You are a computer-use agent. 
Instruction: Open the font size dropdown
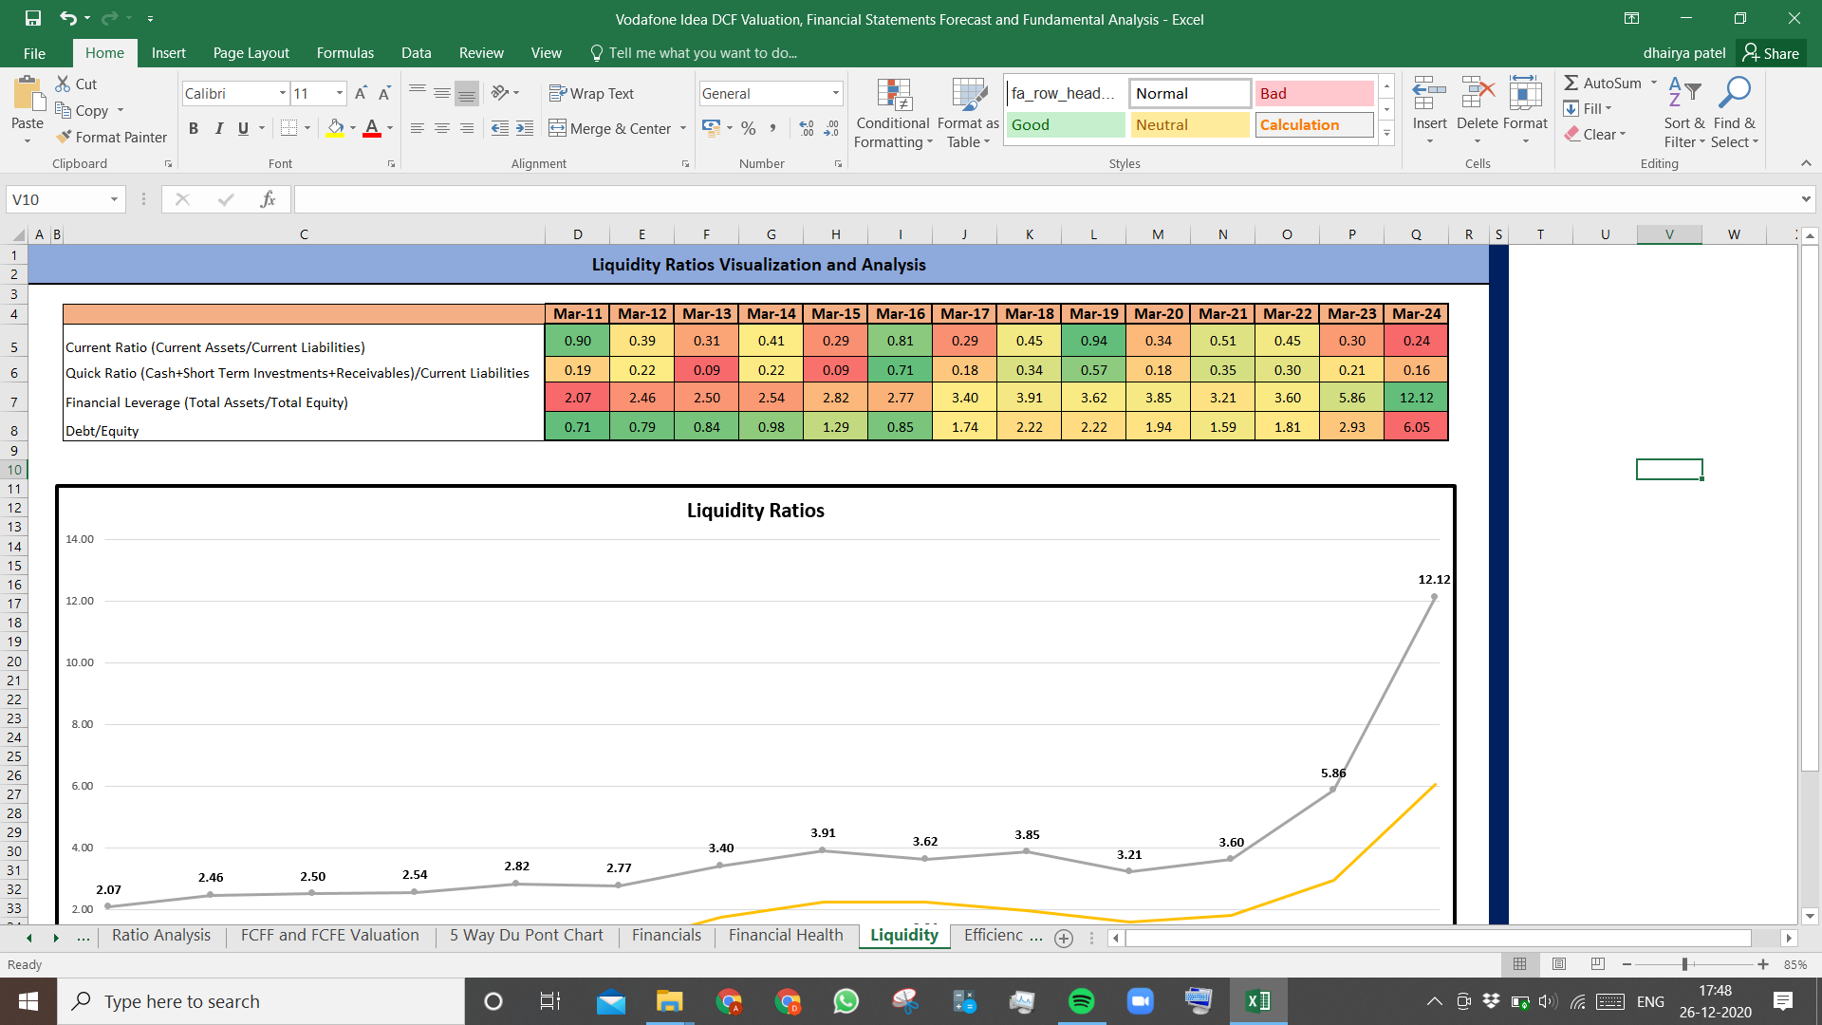(x=340, y=93)
